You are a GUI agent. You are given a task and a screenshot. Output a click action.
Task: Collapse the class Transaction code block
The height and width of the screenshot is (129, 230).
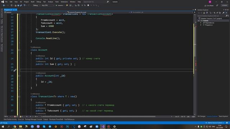click(x=19, y=96)
